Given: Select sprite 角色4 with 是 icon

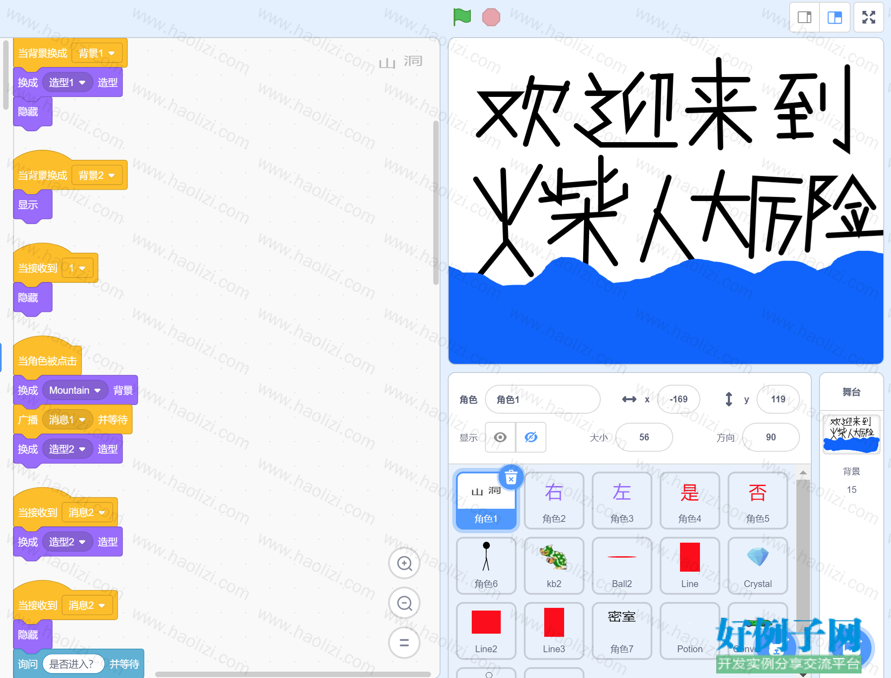Looking at the screenshot, I should point(690,501).
